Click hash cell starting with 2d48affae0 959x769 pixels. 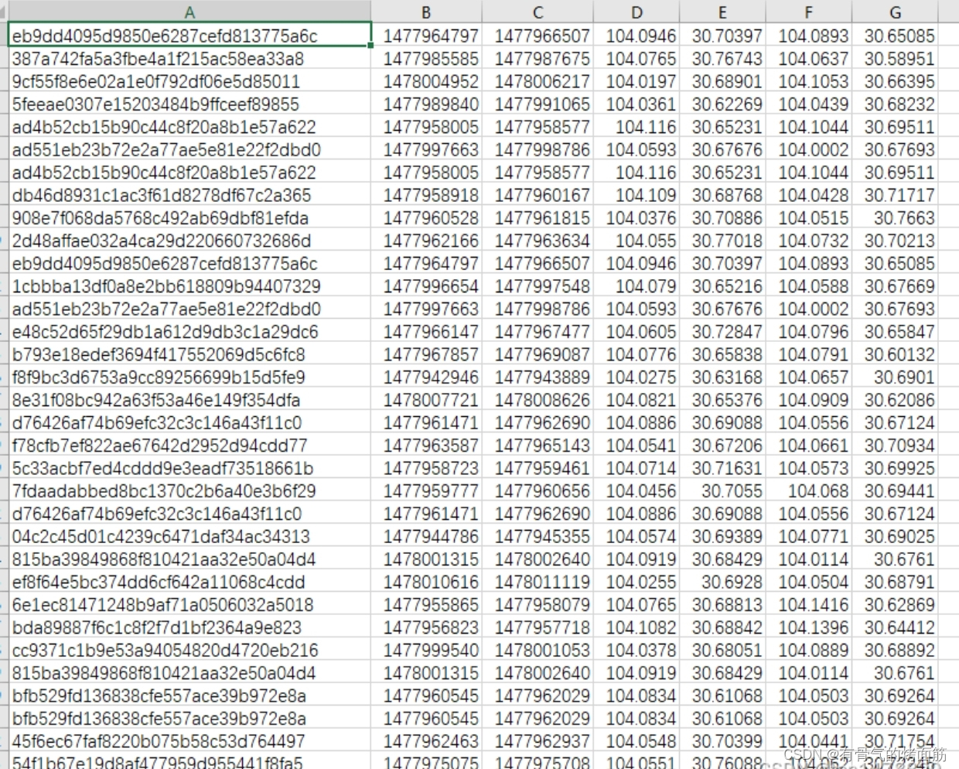(189, 241)
